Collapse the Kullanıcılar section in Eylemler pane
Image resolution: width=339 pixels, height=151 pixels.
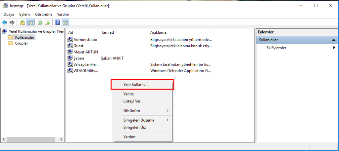(x=334, y=40)
